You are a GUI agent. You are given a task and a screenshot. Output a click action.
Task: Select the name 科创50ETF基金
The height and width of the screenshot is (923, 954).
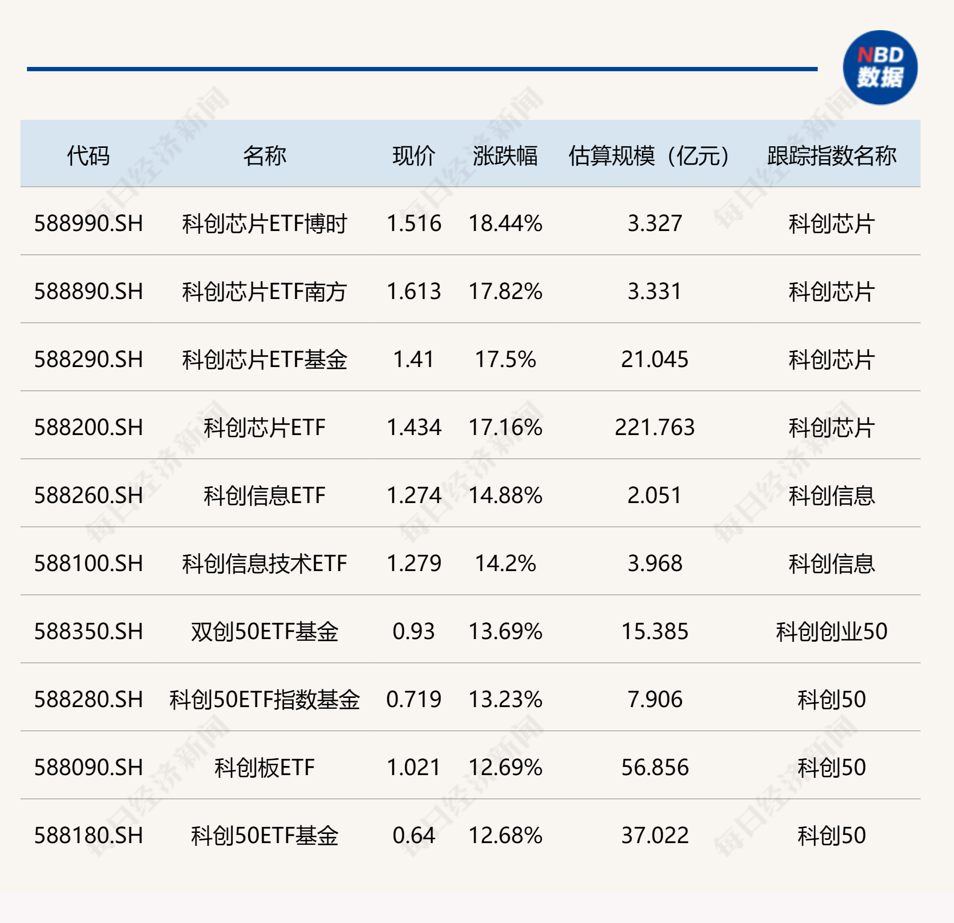pos(264,836)
